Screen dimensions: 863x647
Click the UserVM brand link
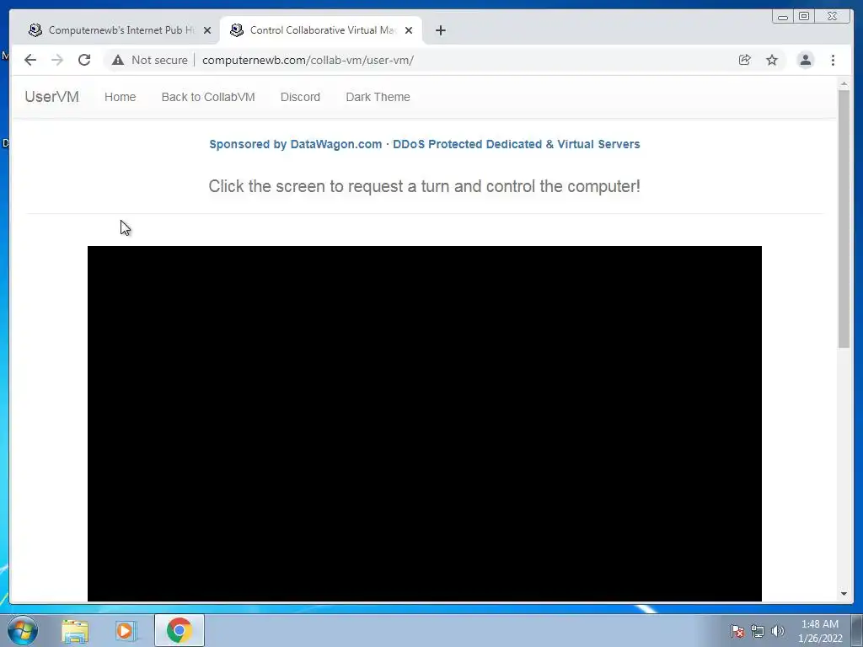point(51,97)
